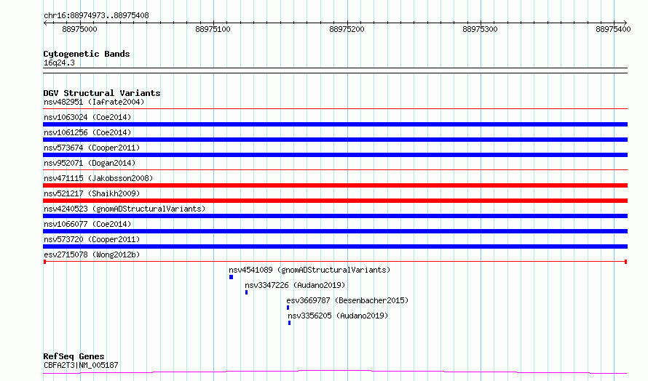Select the nsv573720 blue variant bar
The width and height of the screenshot is (648, 381).
335,246
